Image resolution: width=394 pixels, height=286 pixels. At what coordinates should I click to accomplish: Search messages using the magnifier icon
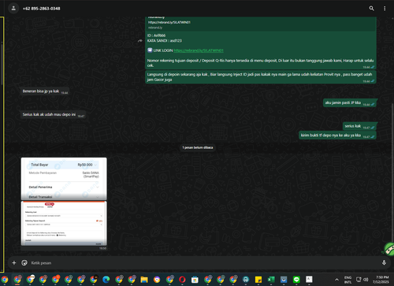click(371, 9)
